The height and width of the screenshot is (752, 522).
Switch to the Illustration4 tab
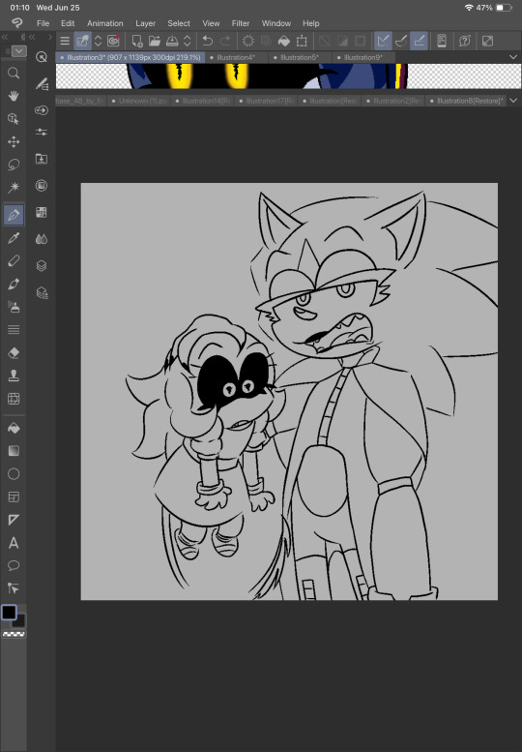[x=236, y=57]
